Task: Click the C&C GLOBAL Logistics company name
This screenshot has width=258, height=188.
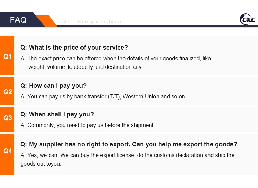Action: pyautogui.click(x=91, y=21)
